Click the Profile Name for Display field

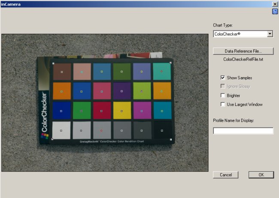coord(243,131)
